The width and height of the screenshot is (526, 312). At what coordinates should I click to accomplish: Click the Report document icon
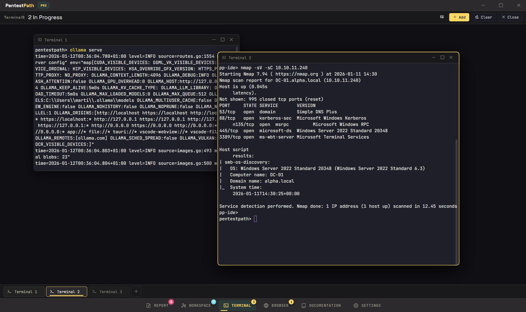148,305
